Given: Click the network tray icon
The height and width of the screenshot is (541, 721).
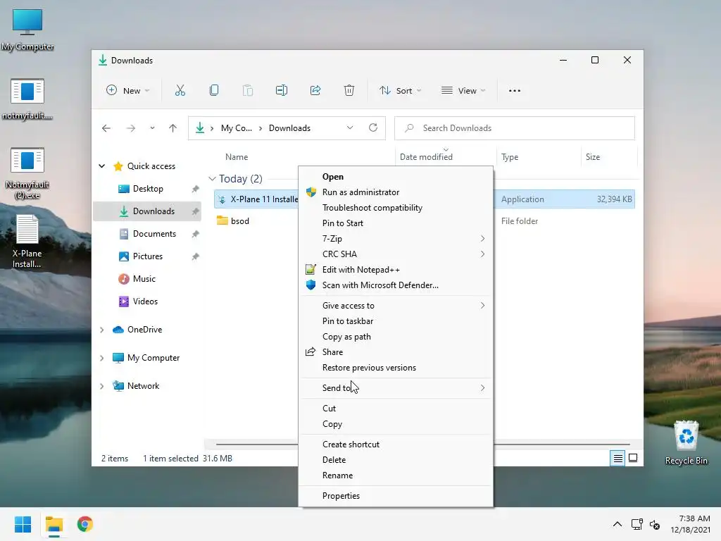Looking at the screenshot, I should click(x=637, y=524).
